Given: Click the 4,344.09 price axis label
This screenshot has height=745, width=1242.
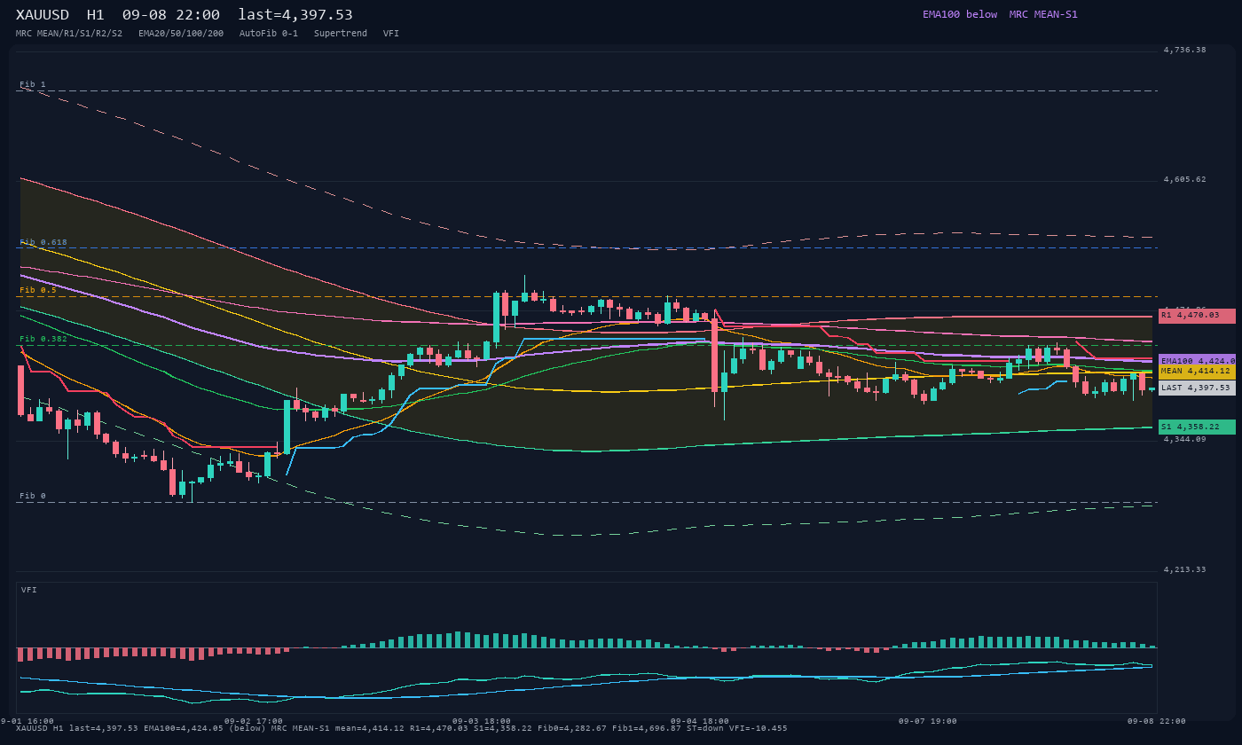Looking at the screenshot, I should coord(1185,439).
